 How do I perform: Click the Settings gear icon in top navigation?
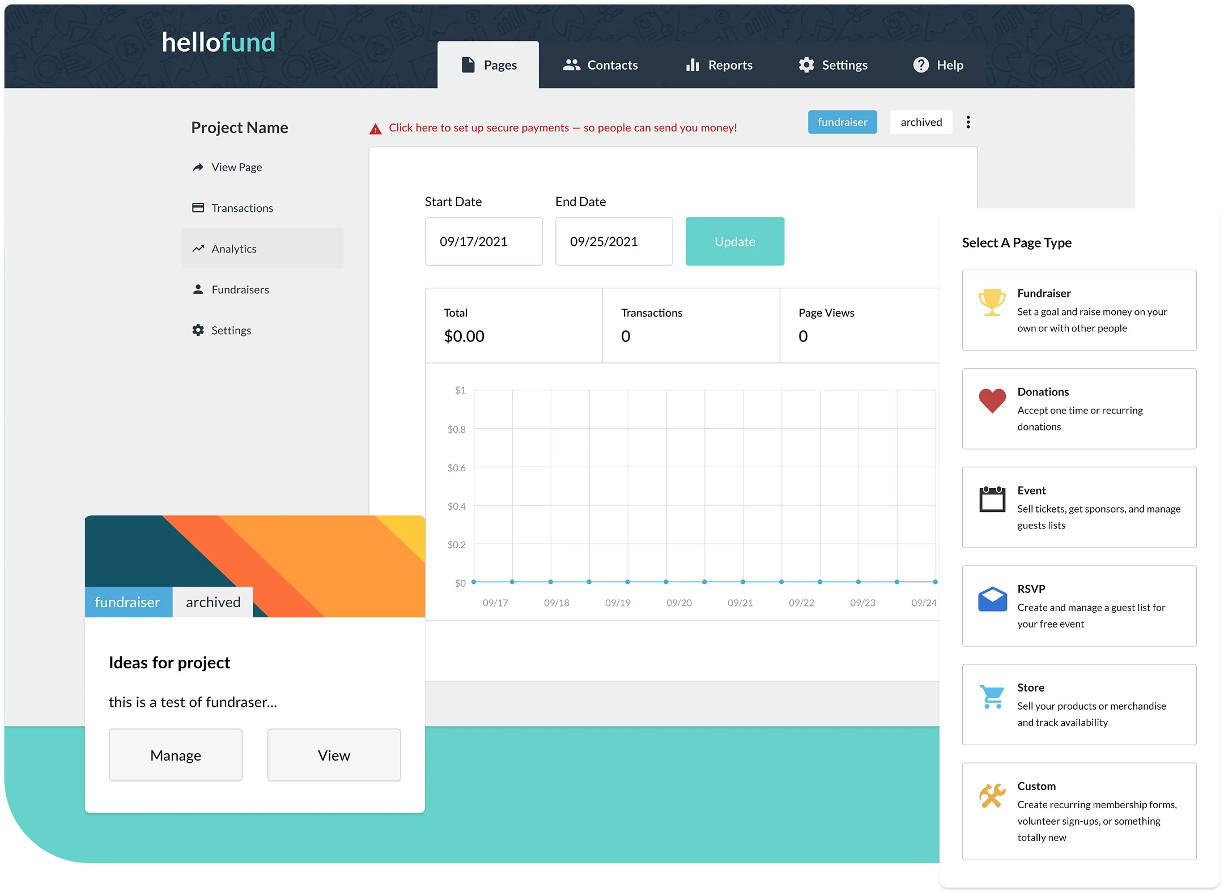point(806,65)
